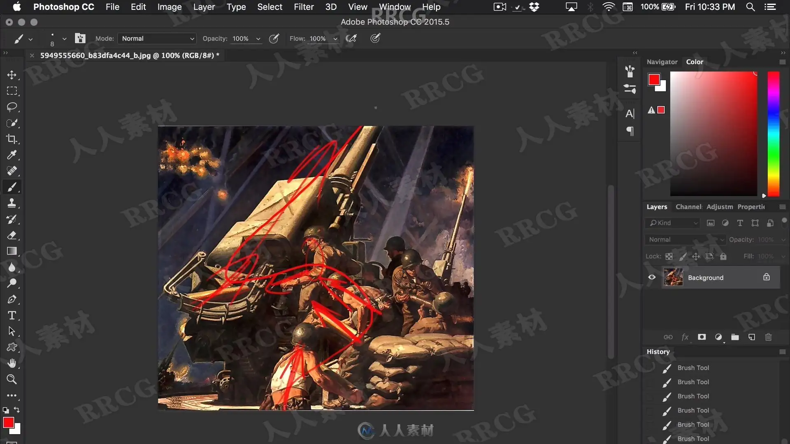
Task: Select the History Brush tool
Action: click(x=12, y=219)
